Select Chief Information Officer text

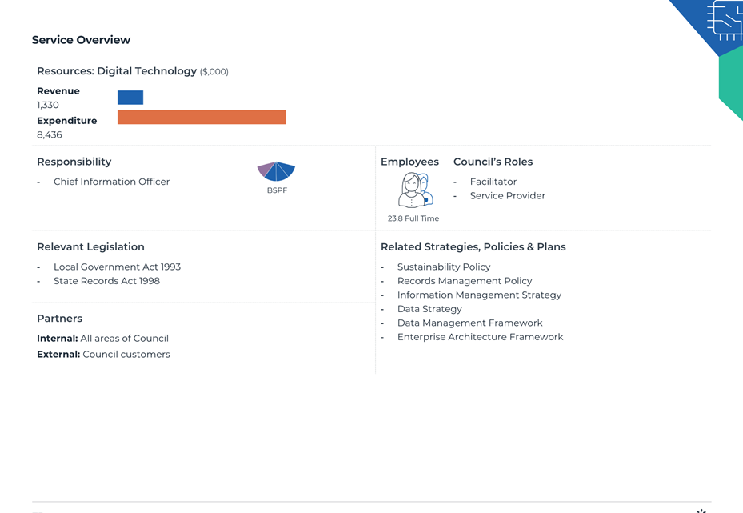[x=111, y=182]
